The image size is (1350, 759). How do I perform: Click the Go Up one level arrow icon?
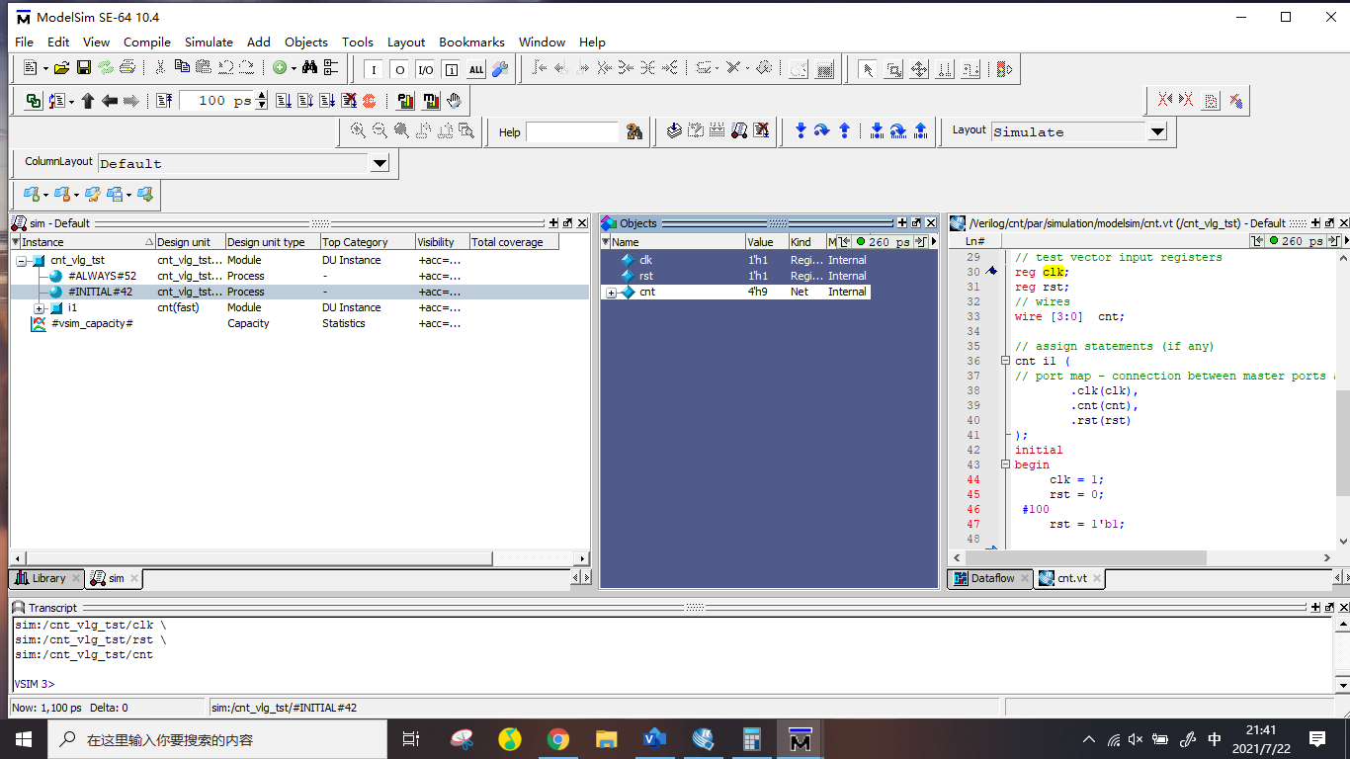pos(88,101)
